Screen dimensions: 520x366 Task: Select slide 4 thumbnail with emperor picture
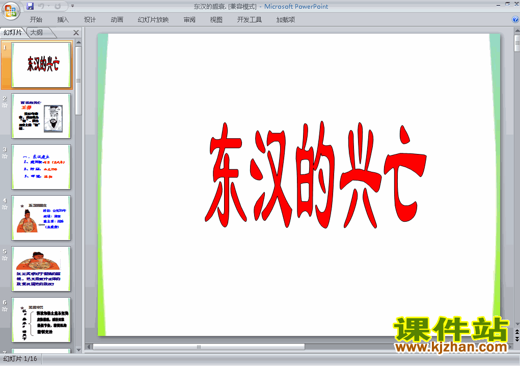point(41,218)
